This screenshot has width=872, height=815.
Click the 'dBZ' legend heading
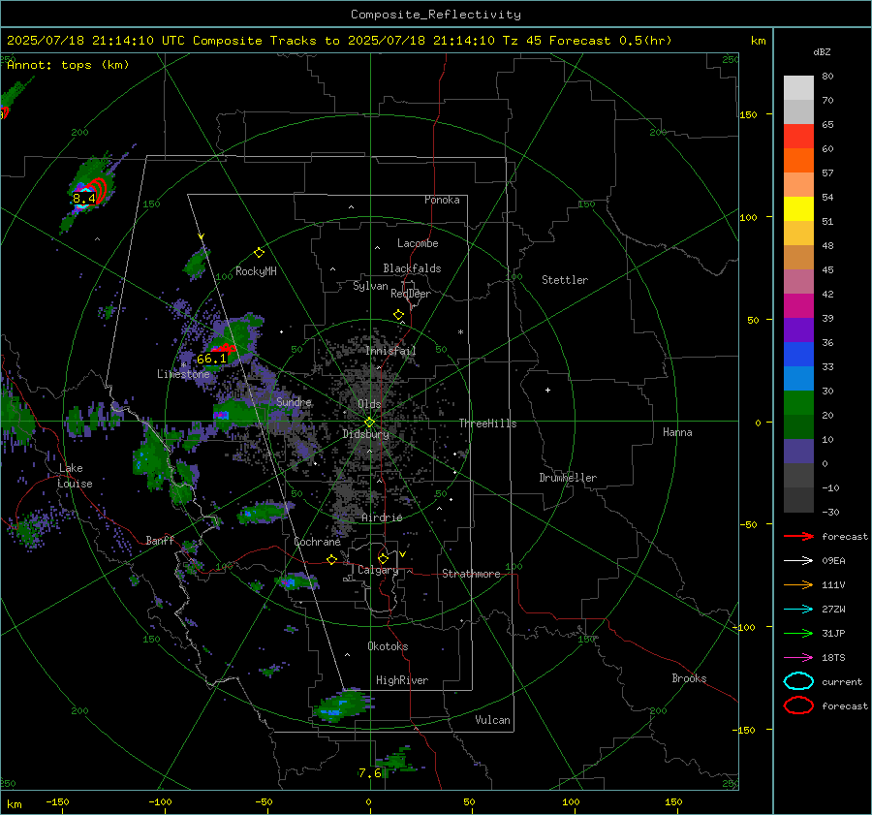pyautogui.click(x=822, y=51)
